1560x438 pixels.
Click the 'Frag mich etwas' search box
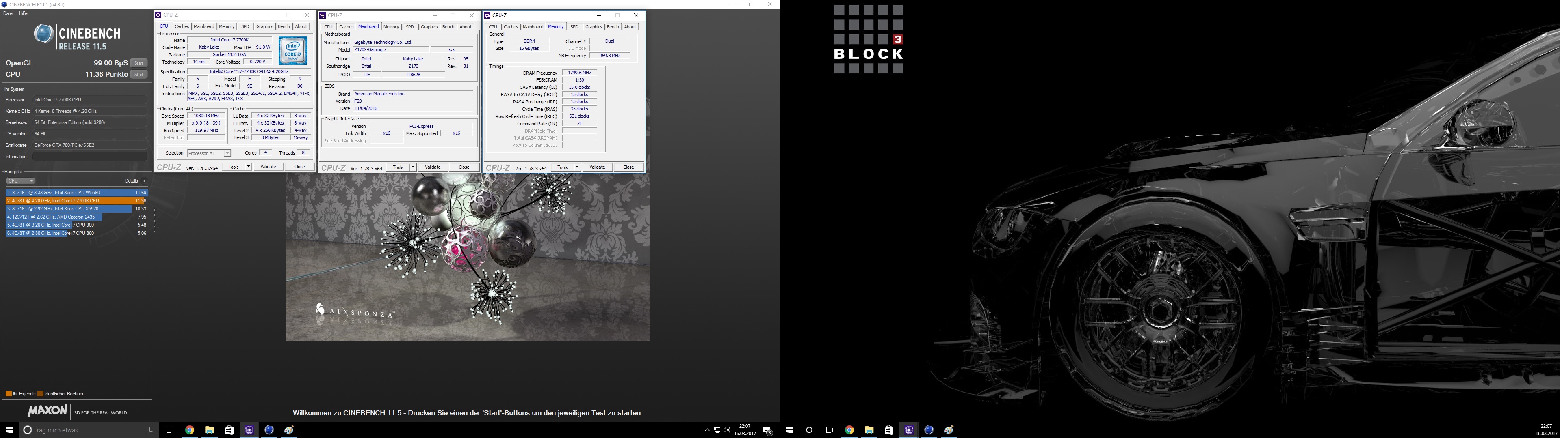pyautogui.click(x=89, y=430)
